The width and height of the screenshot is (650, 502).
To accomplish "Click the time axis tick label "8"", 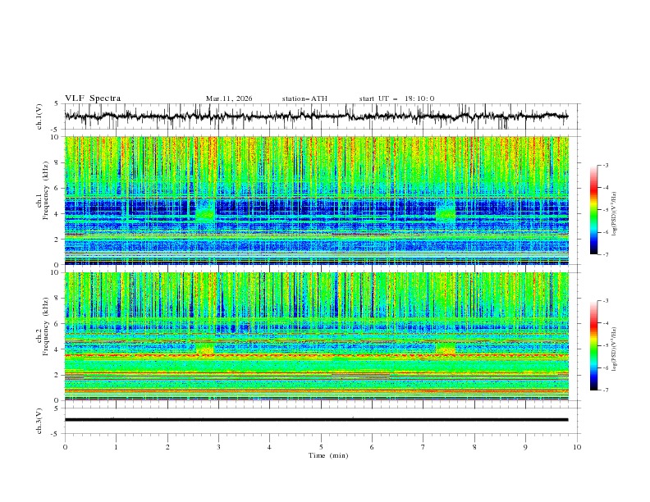I will [474, 447].
